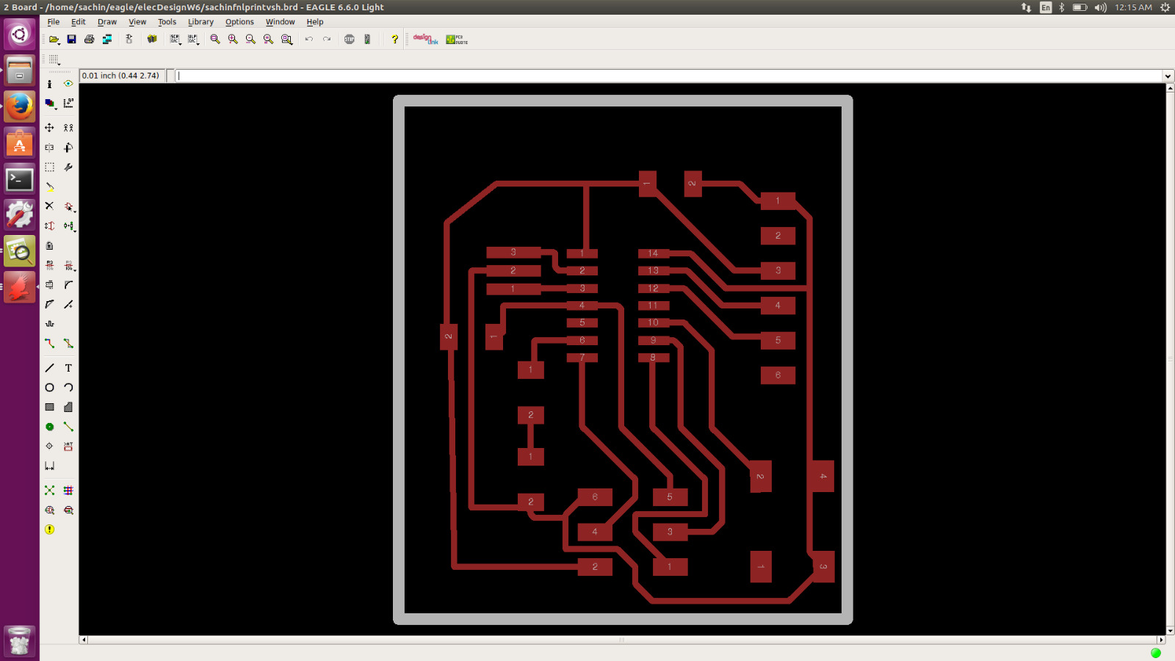Select the Mirror tool
This screenshot has height=661, width=1175.
click(49, 148)
